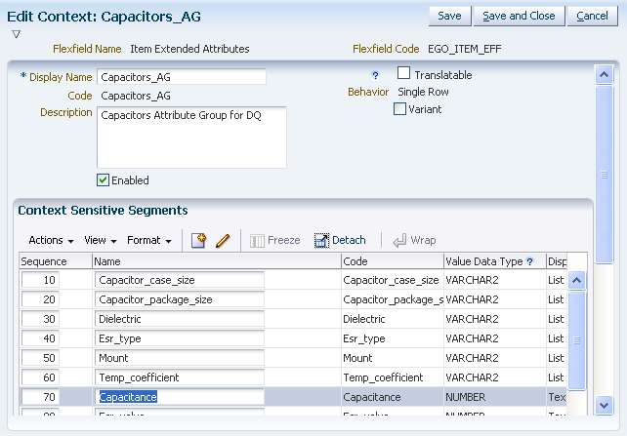Viewport: 627px width, 436px height.
Task: Click the page scrollbar up arrow
Action: click(604, 75)
